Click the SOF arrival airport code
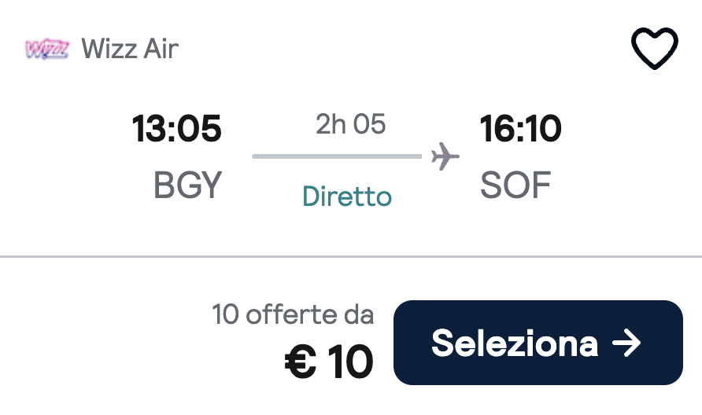Screen dimensions: 702x415 pos(515,185)
